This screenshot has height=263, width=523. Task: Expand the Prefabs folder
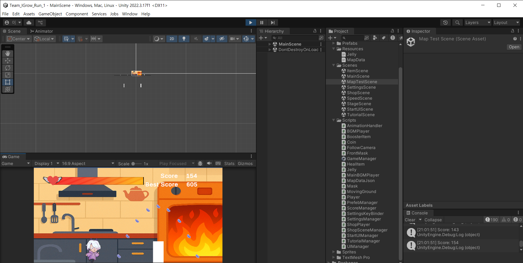(x=334, y=43)
